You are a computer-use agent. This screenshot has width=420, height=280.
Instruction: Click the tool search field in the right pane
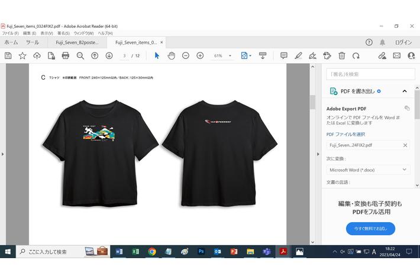point(370,74)
